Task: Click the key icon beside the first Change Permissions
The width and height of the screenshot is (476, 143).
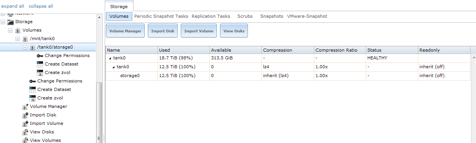Action: pos(40,56)
